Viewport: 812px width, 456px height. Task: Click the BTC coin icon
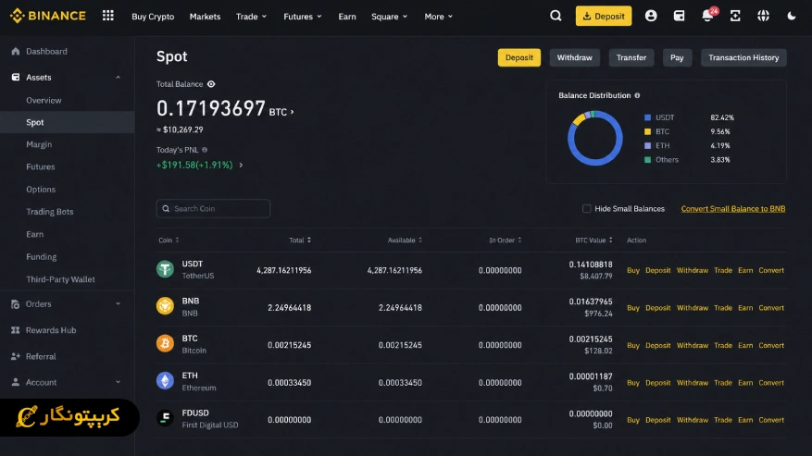pyautogui.click(x=165, y=344)
